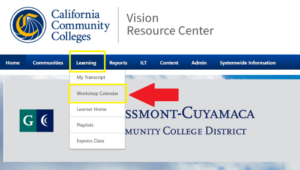The height and width of the screenshot is (170, 300).
Task: Click the green G Grossmont logo tile
Action: click(x=28, y=120)
